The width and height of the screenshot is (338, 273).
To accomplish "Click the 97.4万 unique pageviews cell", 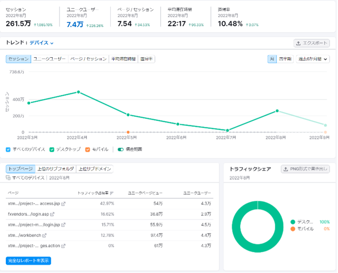I will [x=157, y=235].
